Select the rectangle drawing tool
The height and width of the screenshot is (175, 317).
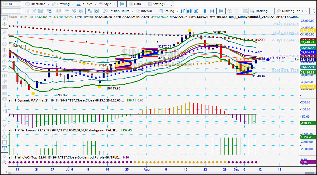tap(4, 143)
